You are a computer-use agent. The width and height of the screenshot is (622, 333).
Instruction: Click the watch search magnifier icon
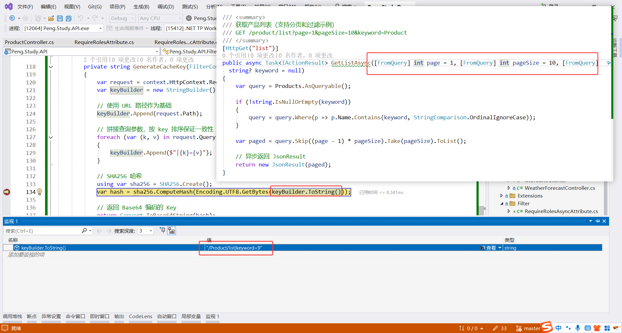(85, 231)
